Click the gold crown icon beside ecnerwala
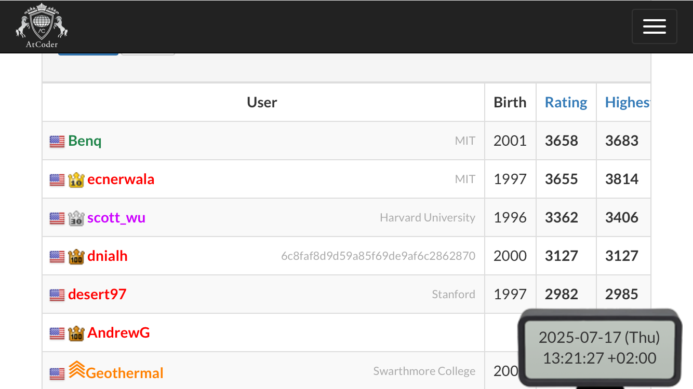 [x=76, y=180]
